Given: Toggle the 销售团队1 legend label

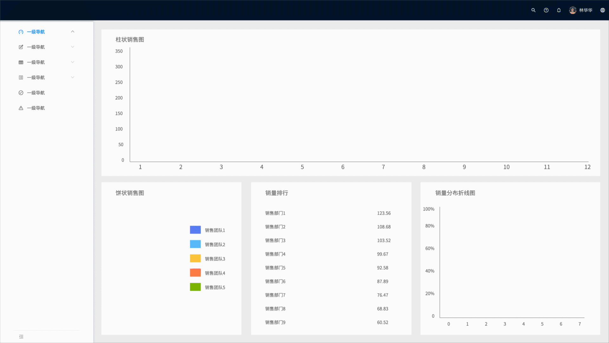Looking at the screenshot, I should [215, 230].
